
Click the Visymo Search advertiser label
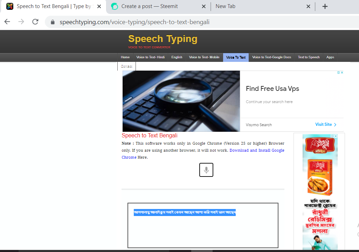259,125
